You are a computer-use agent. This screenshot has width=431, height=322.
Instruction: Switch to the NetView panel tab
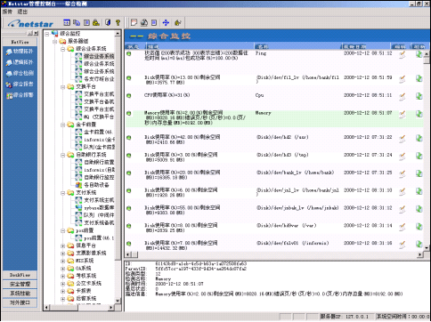(x=20, y=42)
